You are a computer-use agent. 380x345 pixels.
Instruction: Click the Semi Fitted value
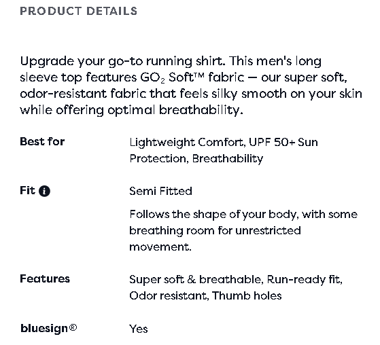160,192
